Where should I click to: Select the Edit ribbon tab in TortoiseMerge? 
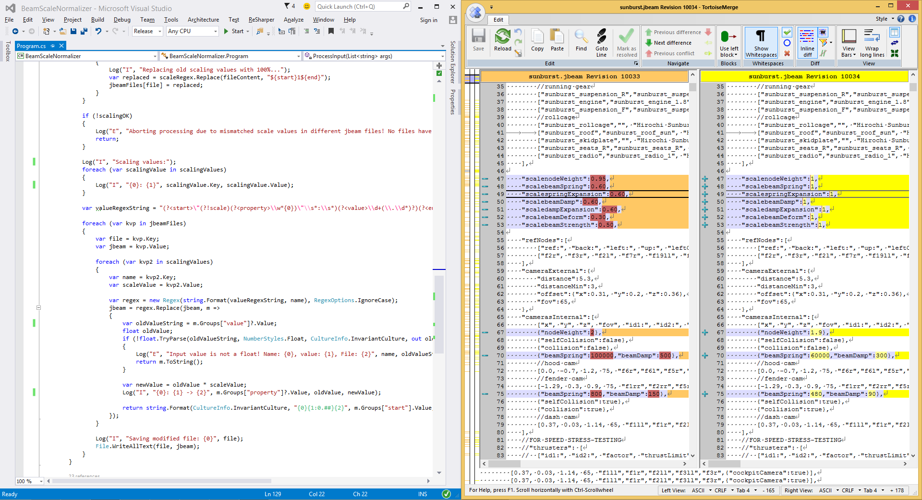point(498,20)
